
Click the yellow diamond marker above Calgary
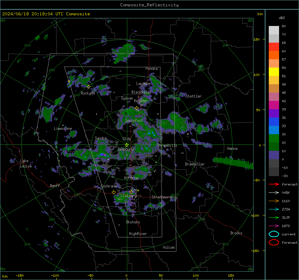(x=131, y=192)
